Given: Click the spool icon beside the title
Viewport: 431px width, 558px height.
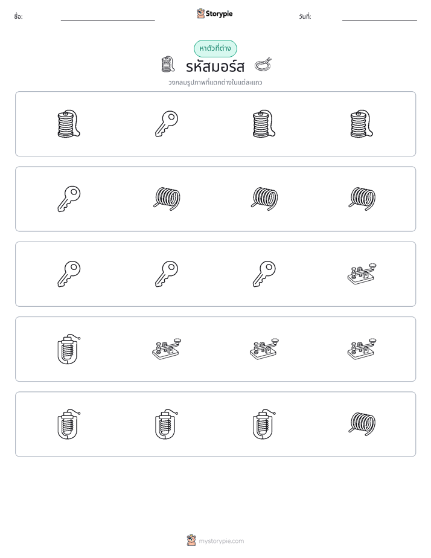Looking at the screenshot, I should pos(168,65).
